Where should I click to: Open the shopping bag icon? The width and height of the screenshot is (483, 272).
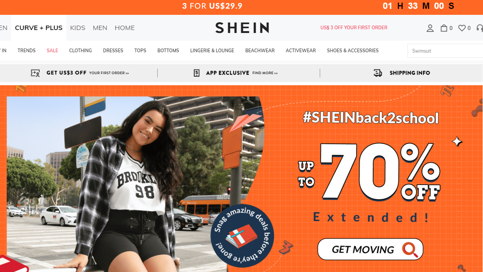(x=444, y=28)
